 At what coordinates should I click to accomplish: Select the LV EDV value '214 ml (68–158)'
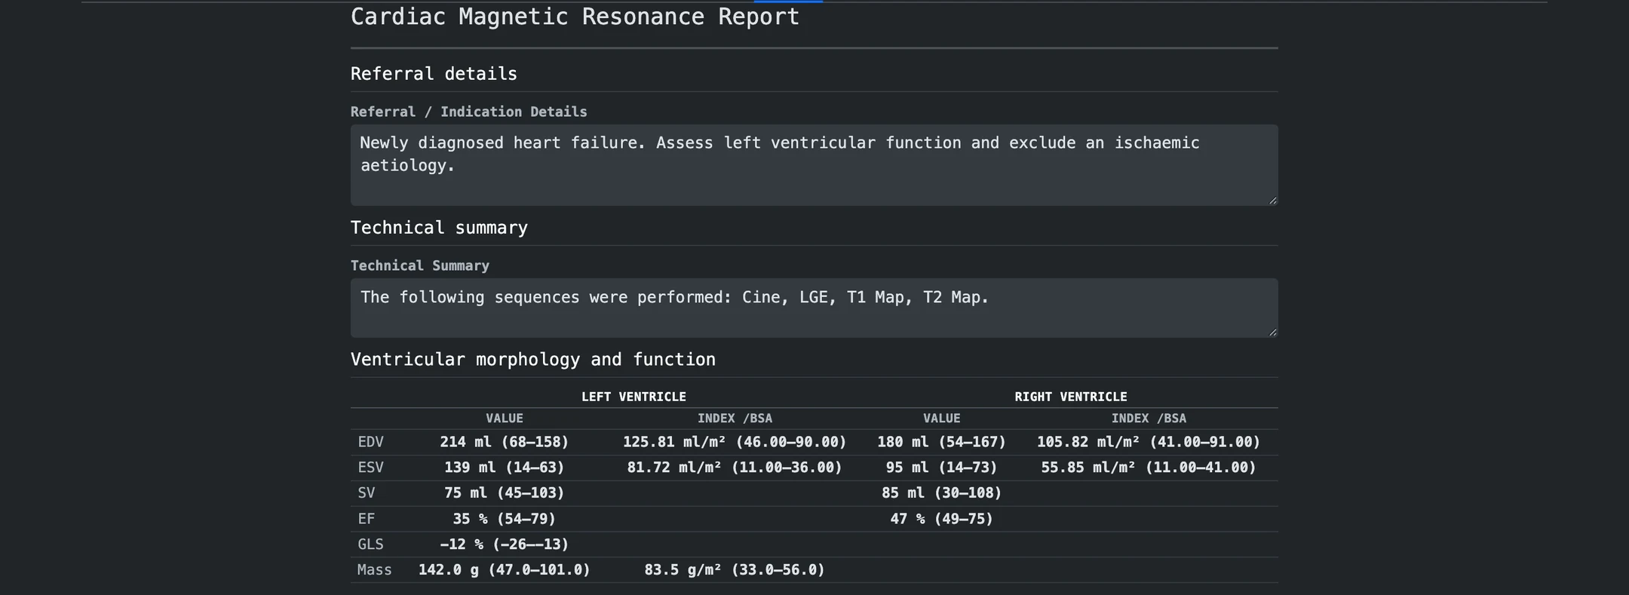tap(505, 442)
